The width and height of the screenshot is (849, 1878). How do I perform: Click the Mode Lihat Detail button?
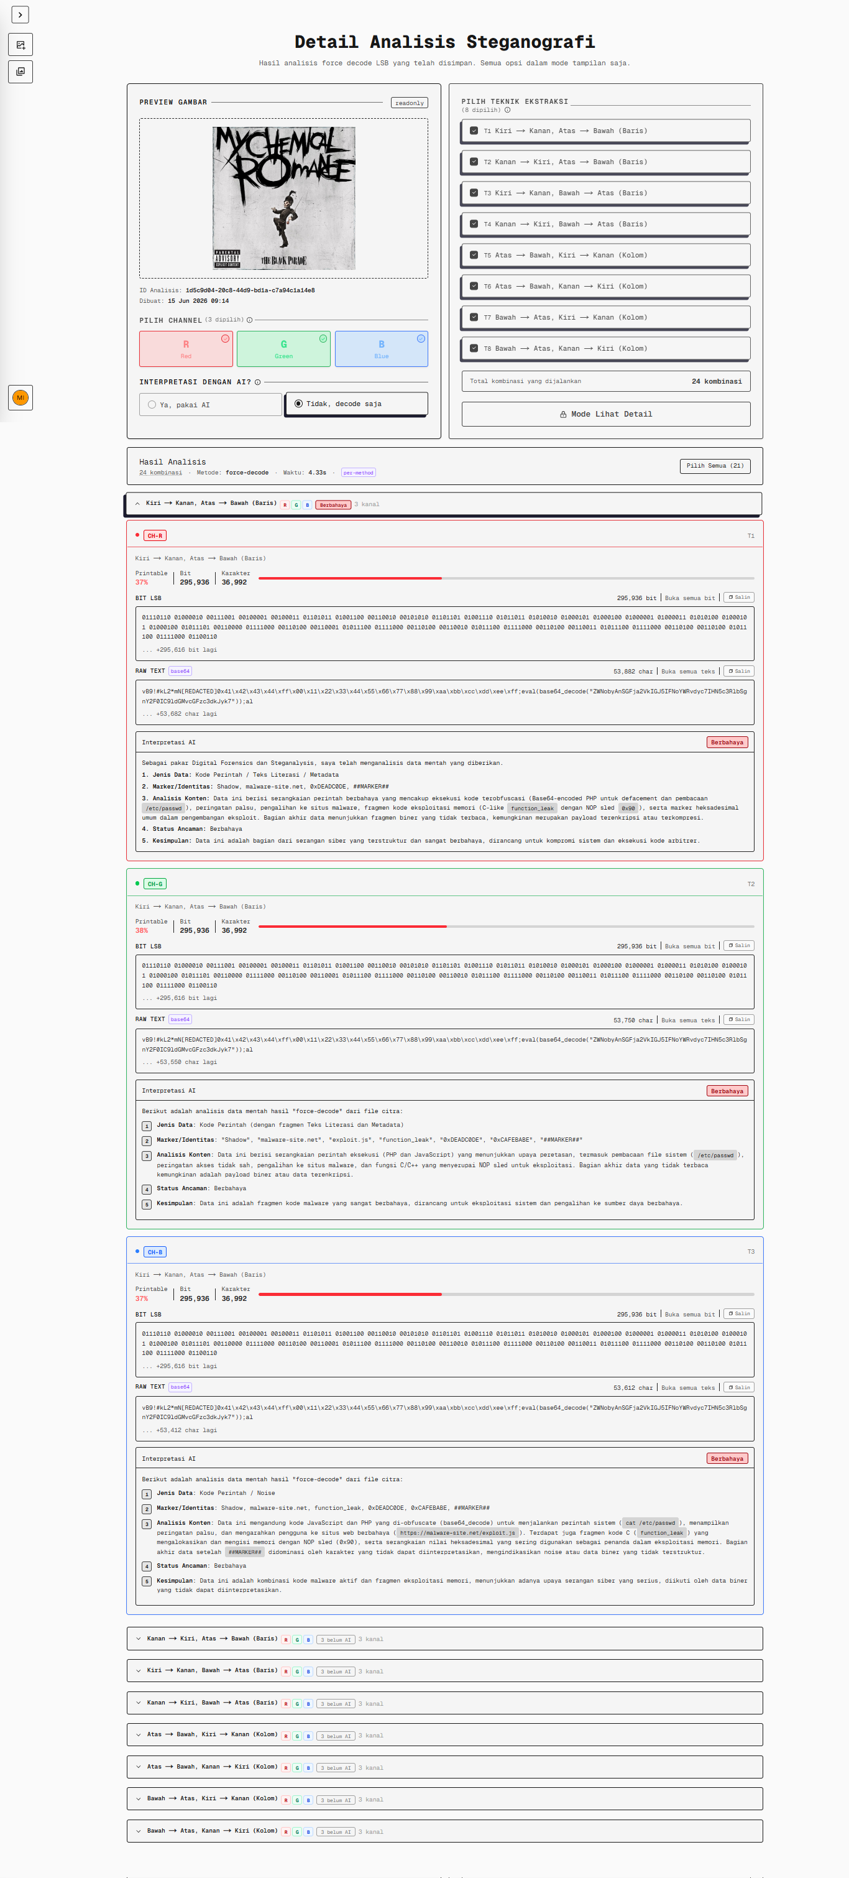coord(605,414)
